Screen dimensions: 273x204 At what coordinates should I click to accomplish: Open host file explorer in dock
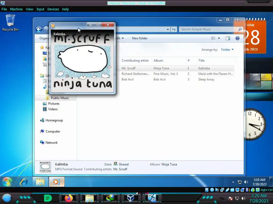(x=90, y=198)
